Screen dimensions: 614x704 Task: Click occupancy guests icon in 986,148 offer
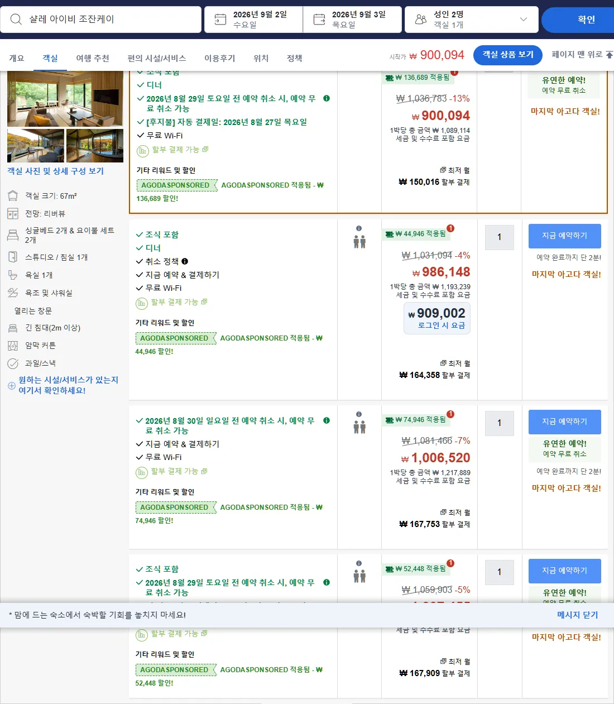click(x=359, y=242)
